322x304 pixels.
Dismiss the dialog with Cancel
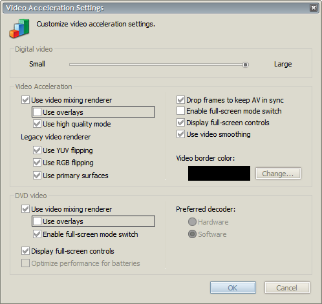click(x=287, y=288)
